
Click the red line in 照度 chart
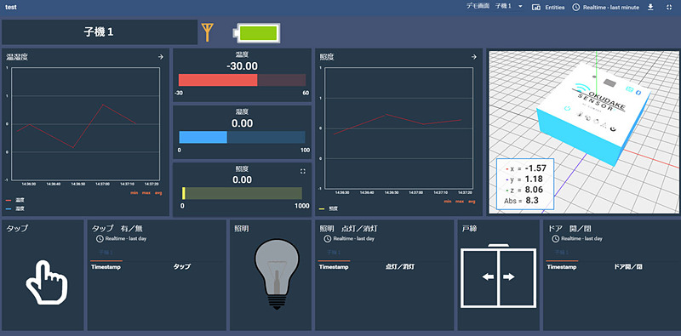(397, 123)
